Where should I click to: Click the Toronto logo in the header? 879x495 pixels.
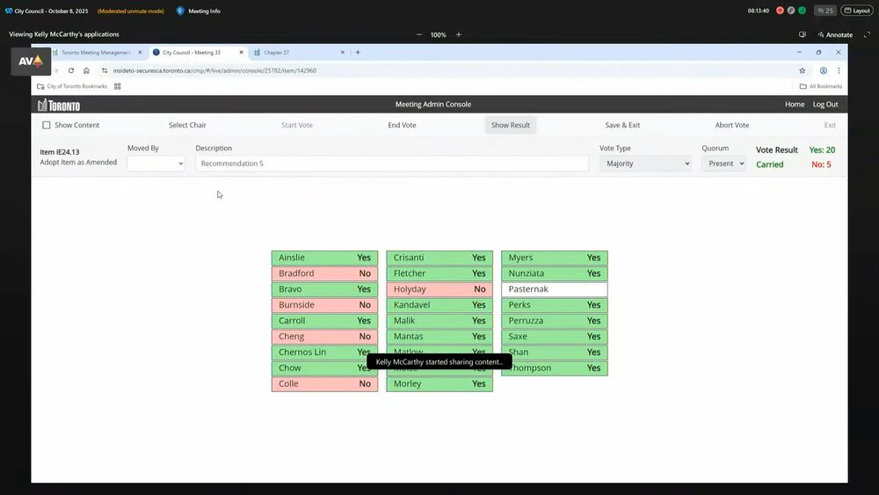tap(59, 105)
